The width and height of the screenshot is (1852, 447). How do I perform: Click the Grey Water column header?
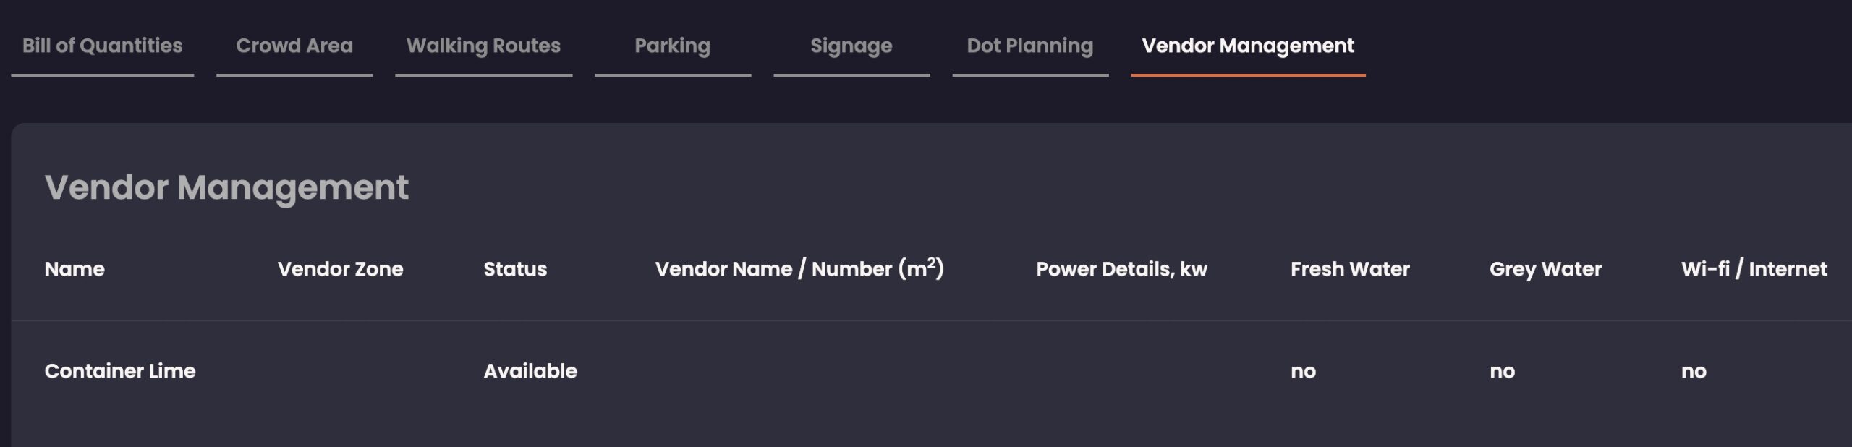(1545, 269)
